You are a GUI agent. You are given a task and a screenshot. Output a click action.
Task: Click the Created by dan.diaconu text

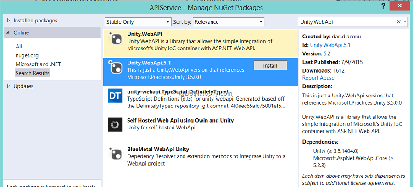[331, 37]
